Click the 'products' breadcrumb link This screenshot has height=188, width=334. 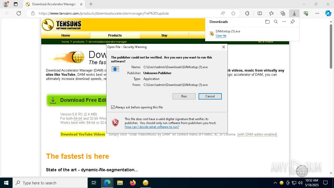pos(79,42)
